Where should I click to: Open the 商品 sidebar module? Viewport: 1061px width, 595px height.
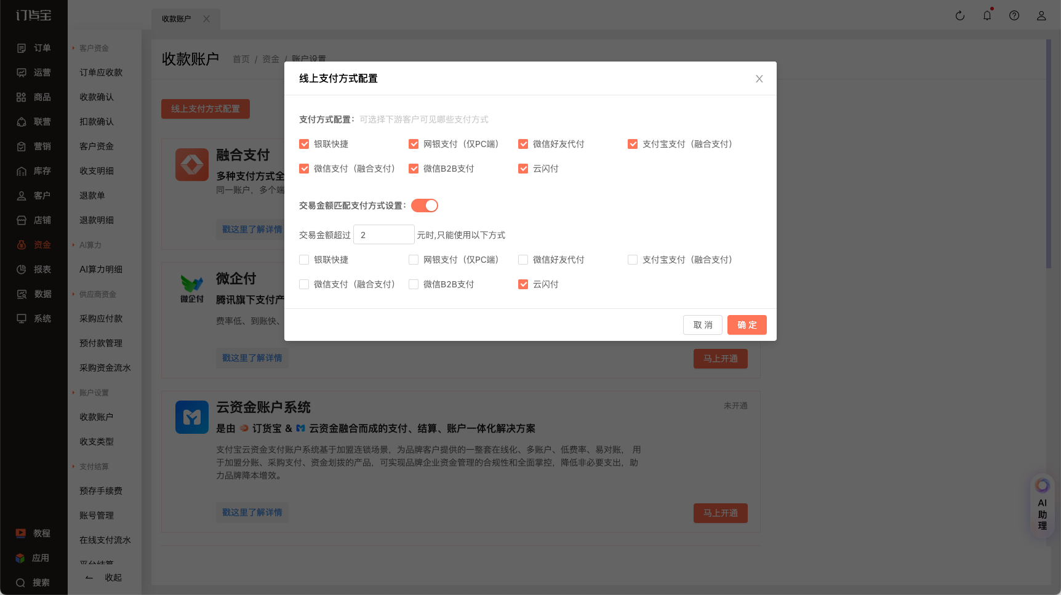[x=34, y=97]
